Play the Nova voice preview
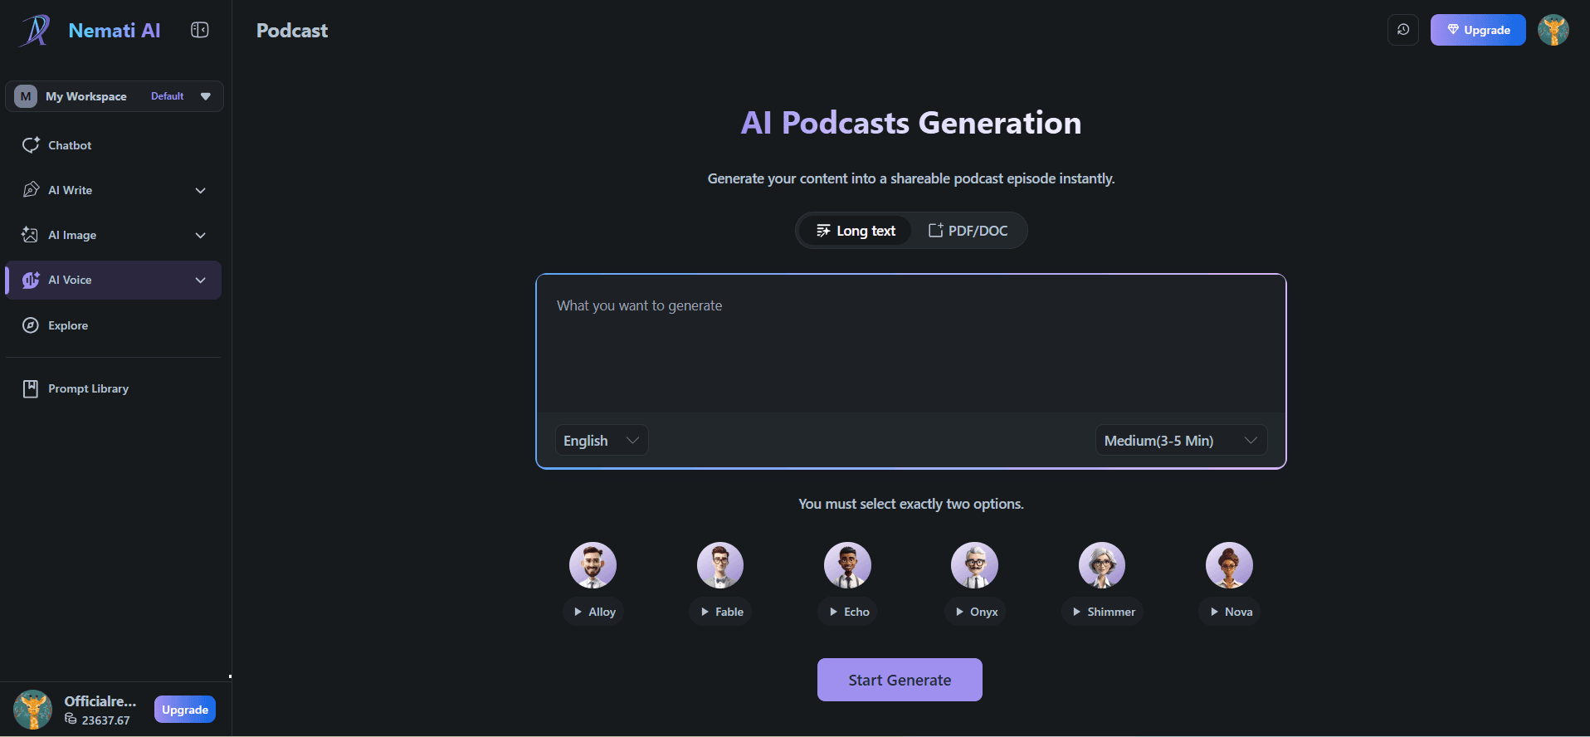The width and height of the screenshot is (1590, 737). (1230, 612)
